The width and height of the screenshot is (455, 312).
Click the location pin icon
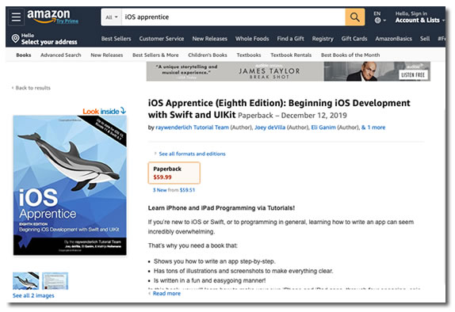[15, 38]
